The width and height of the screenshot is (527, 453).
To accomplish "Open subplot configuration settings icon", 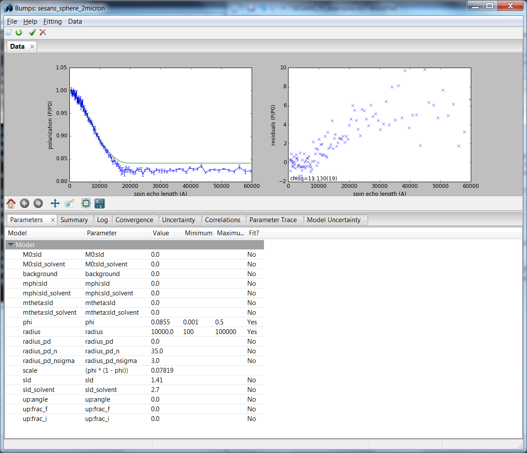I will pyautogui.click(x=86, y=203).
